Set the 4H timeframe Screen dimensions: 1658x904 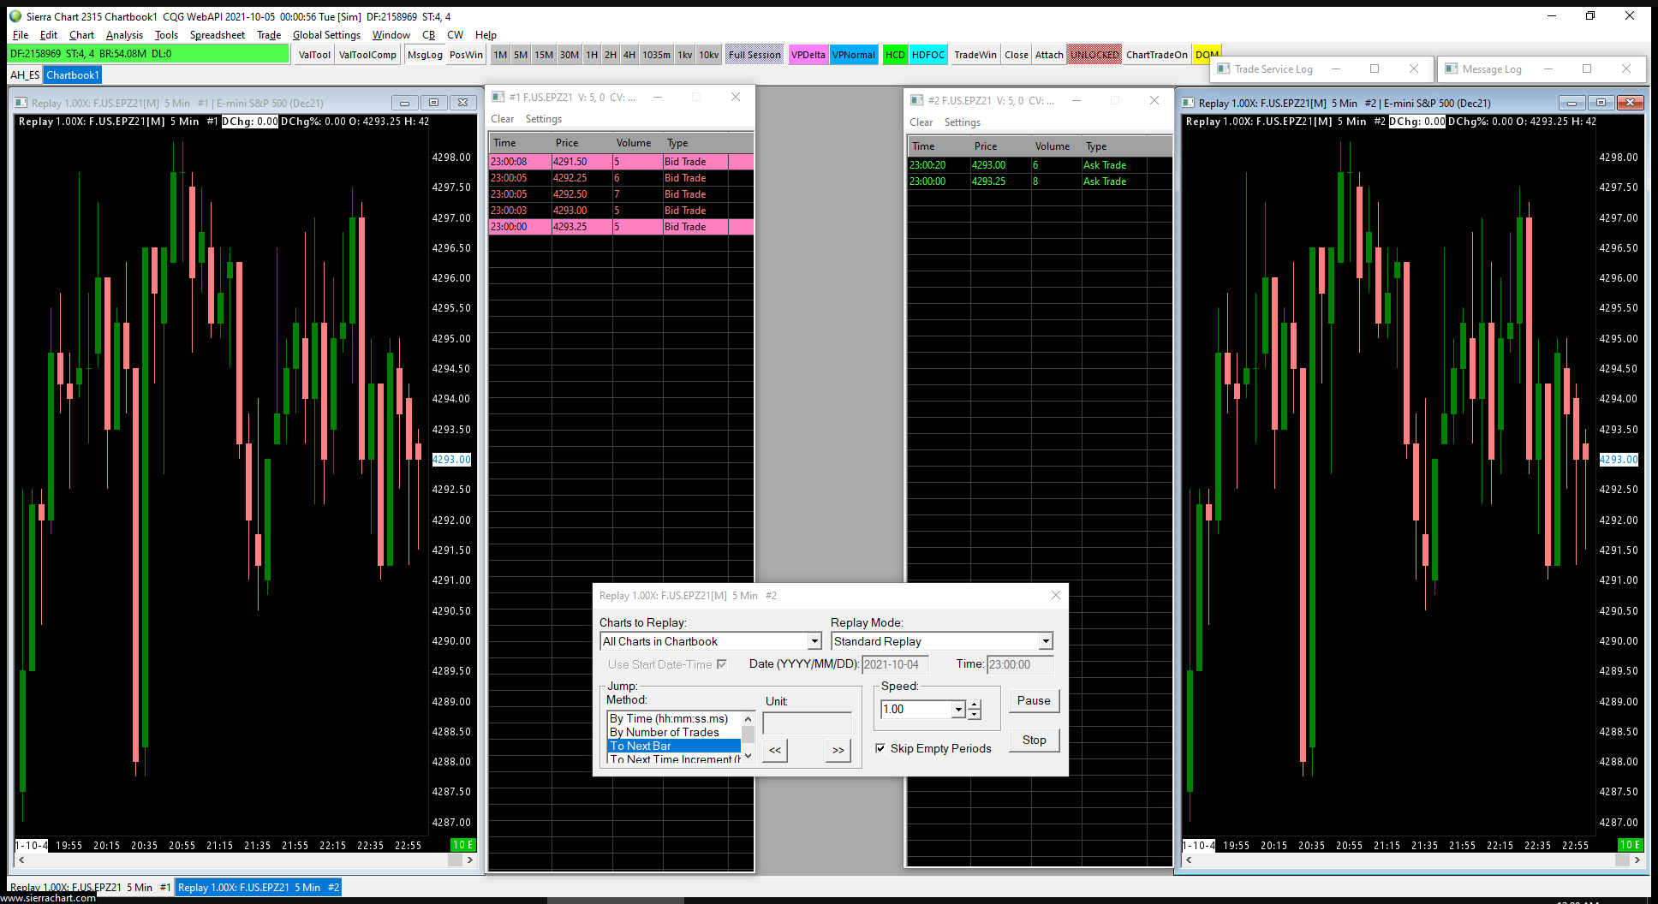pos(629,55)
